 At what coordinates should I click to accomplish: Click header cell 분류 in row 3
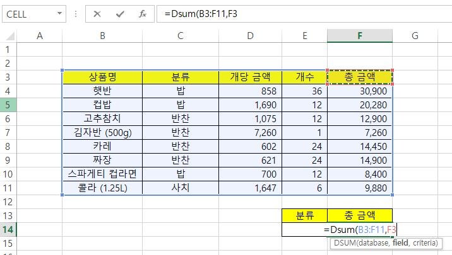point(181,77)
